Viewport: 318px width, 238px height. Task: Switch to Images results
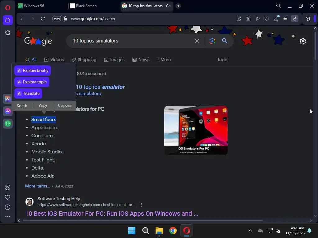[x=114, y=60]
